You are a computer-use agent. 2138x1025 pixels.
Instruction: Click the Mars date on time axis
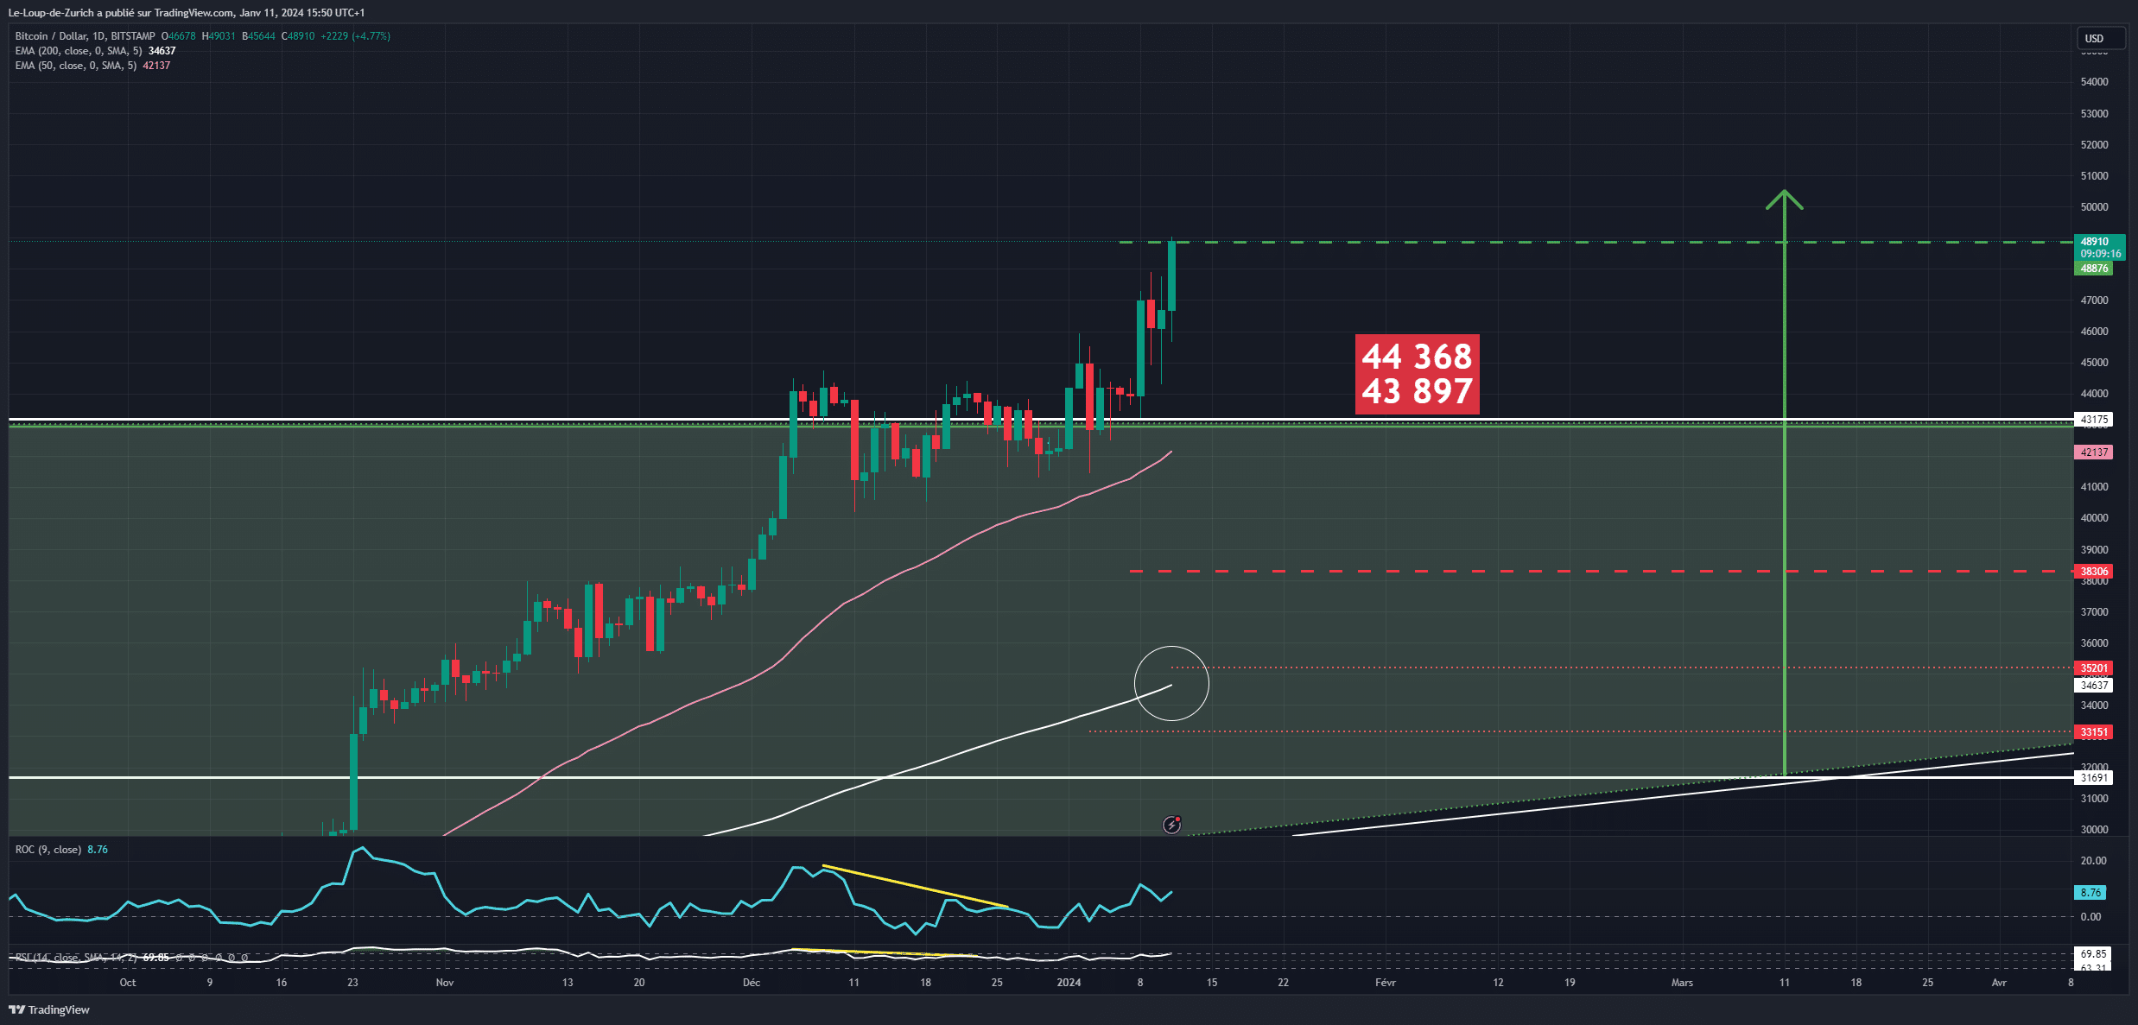pos(1682,983)
